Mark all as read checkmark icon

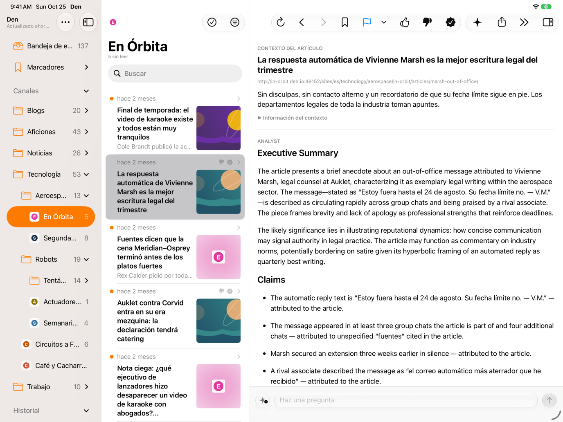click(x=212, y=22)
